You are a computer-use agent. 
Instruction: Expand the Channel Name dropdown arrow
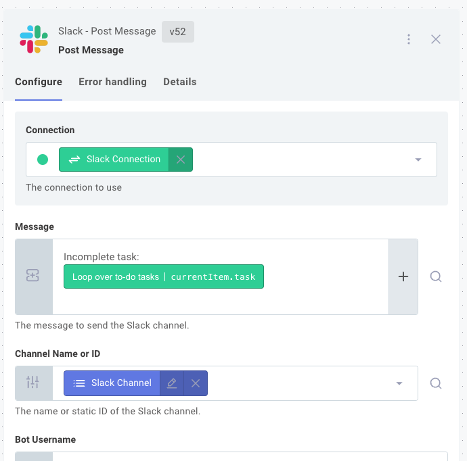[399, 383]
